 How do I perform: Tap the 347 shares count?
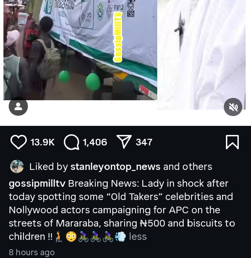[144, 142]
